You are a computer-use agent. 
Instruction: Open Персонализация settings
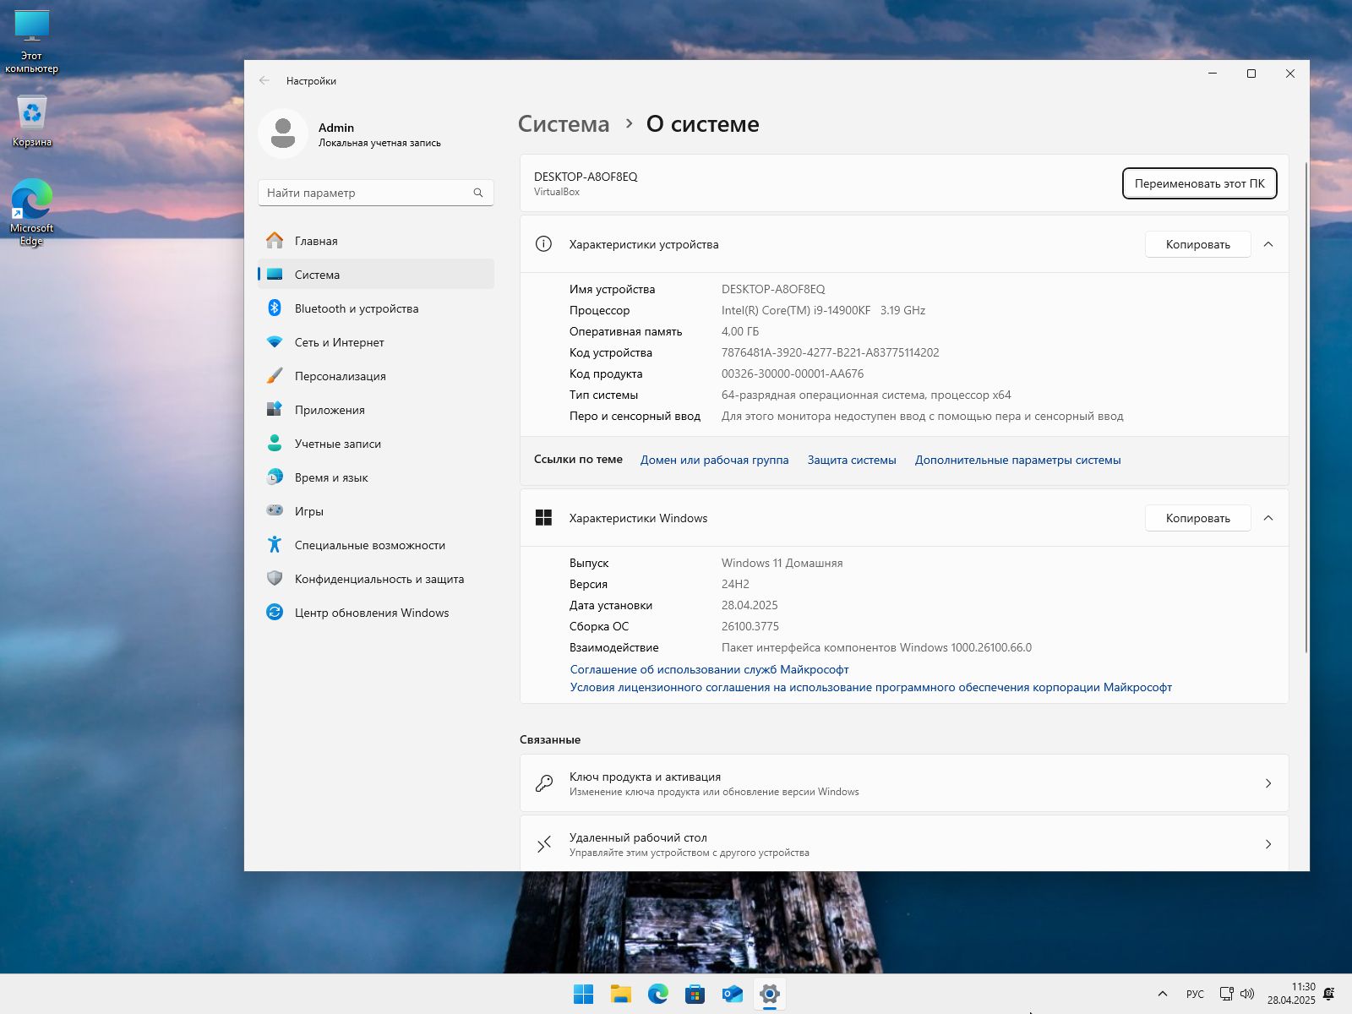[376, 376]
